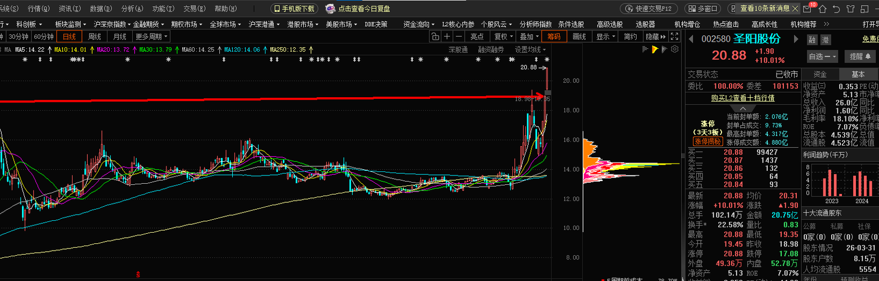The image size is (879, 281).
Task: Open 数据(D) menu
Action: coord(101,8)
